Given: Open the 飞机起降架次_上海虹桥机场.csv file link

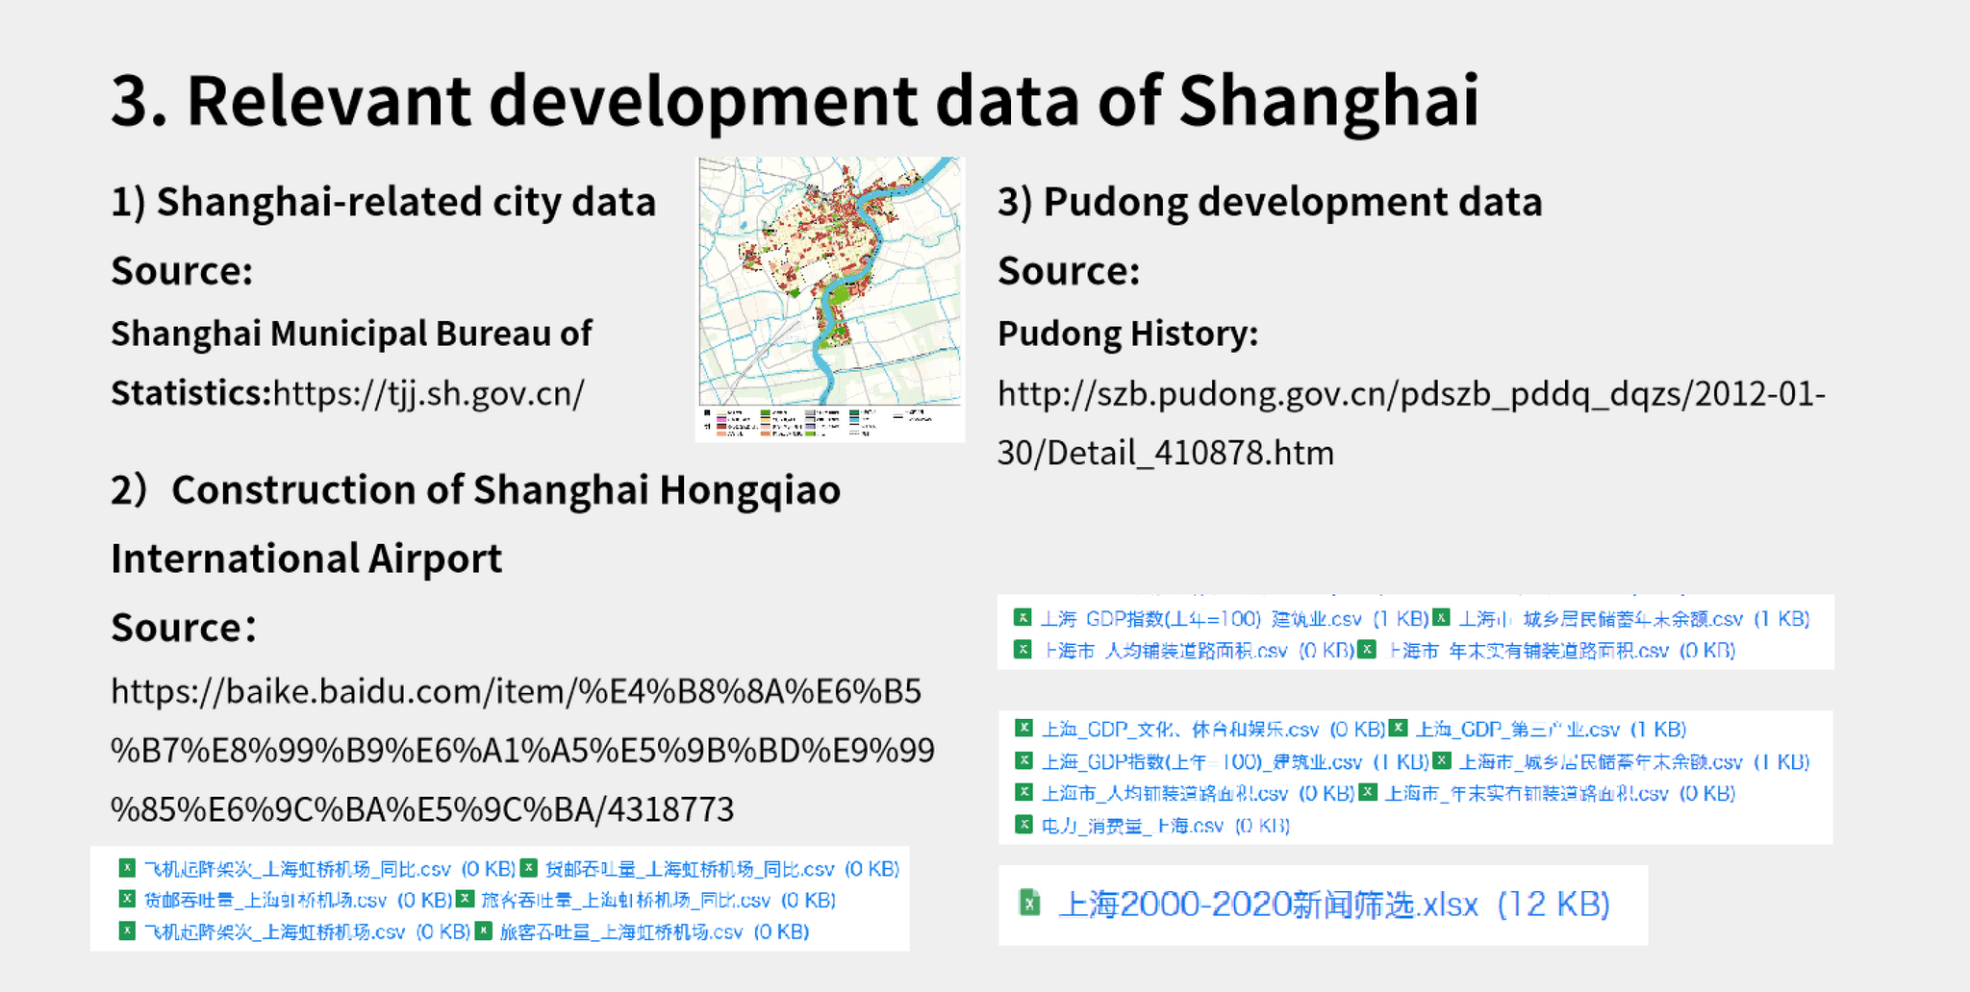Looking at the screenshot, I should [x=307, y=932].
